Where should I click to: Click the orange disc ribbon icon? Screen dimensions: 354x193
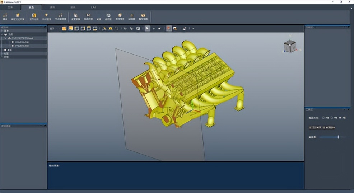coord(120,15)
